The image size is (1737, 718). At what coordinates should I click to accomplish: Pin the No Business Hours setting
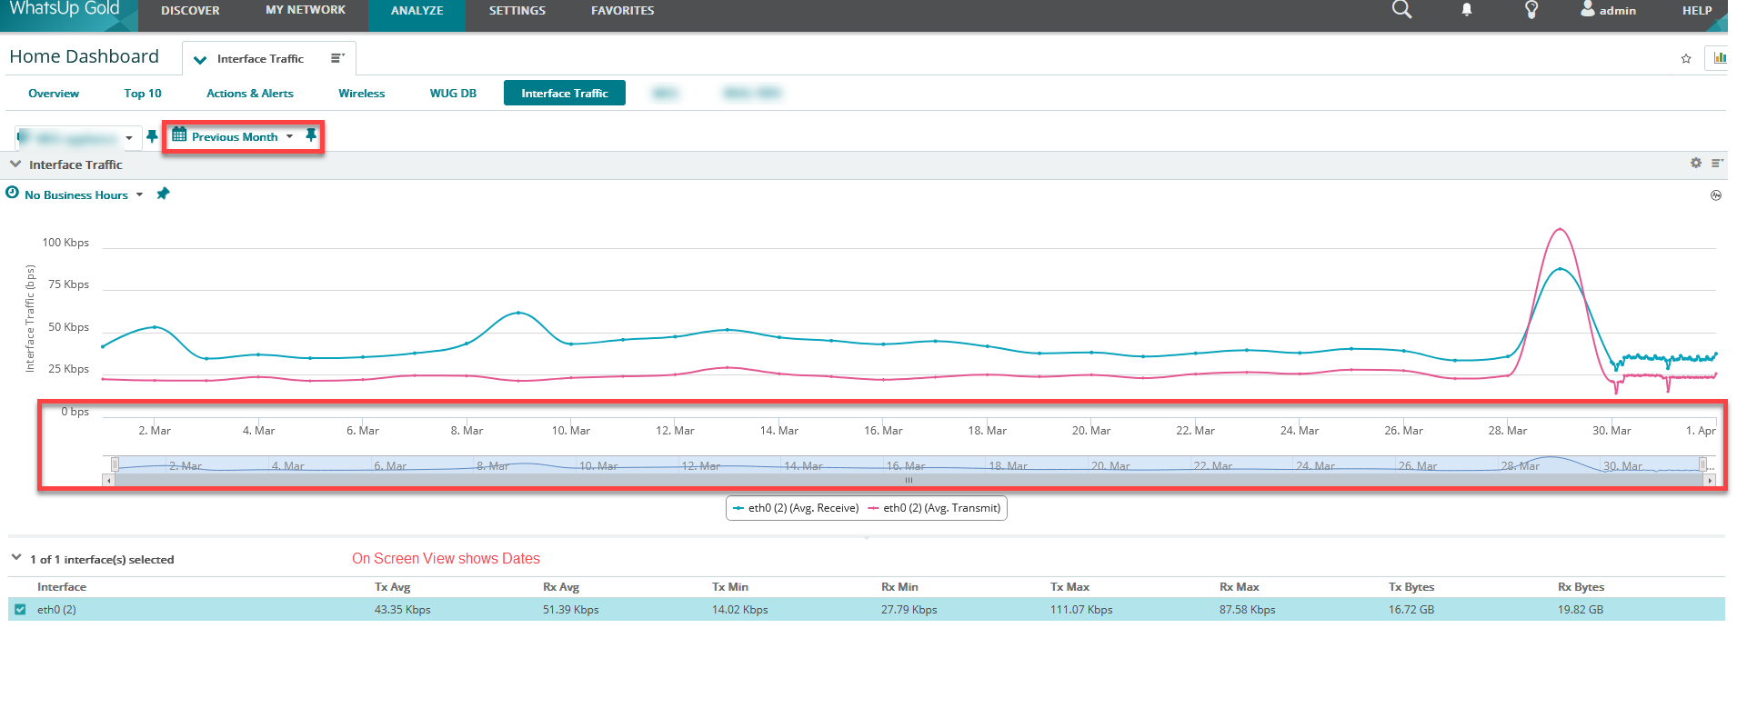click(163, 194)
